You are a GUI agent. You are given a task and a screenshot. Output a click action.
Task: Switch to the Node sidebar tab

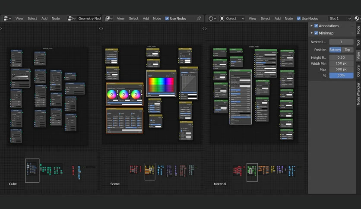pyautogui.click(x=358, y=30)
